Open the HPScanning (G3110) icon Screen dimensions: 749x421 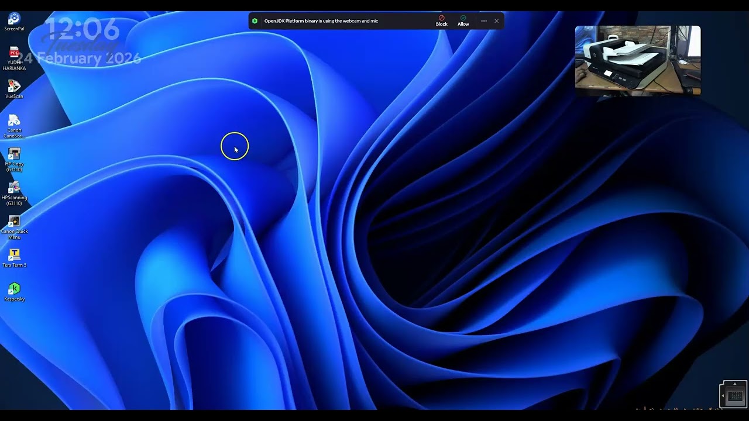14,194
